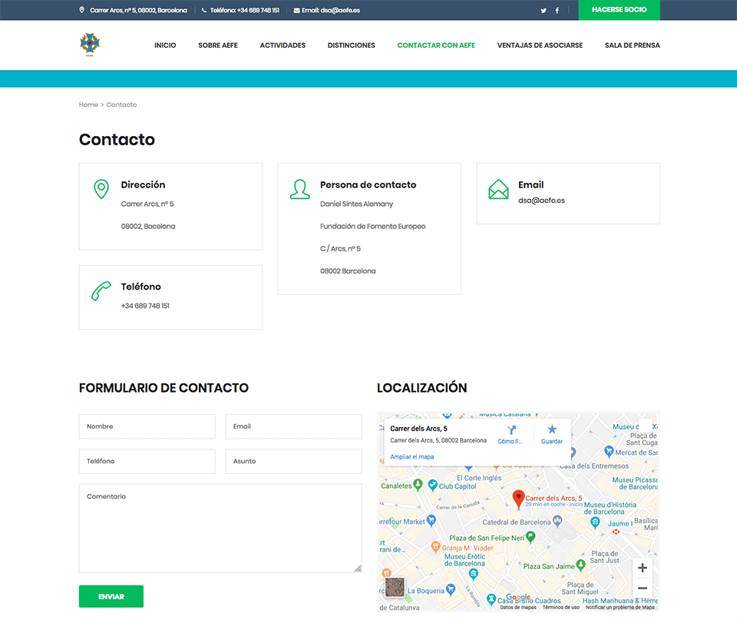737x620 pixels.
Task: Switch to satellite view thumbnail on map
Action: [394, 588]
